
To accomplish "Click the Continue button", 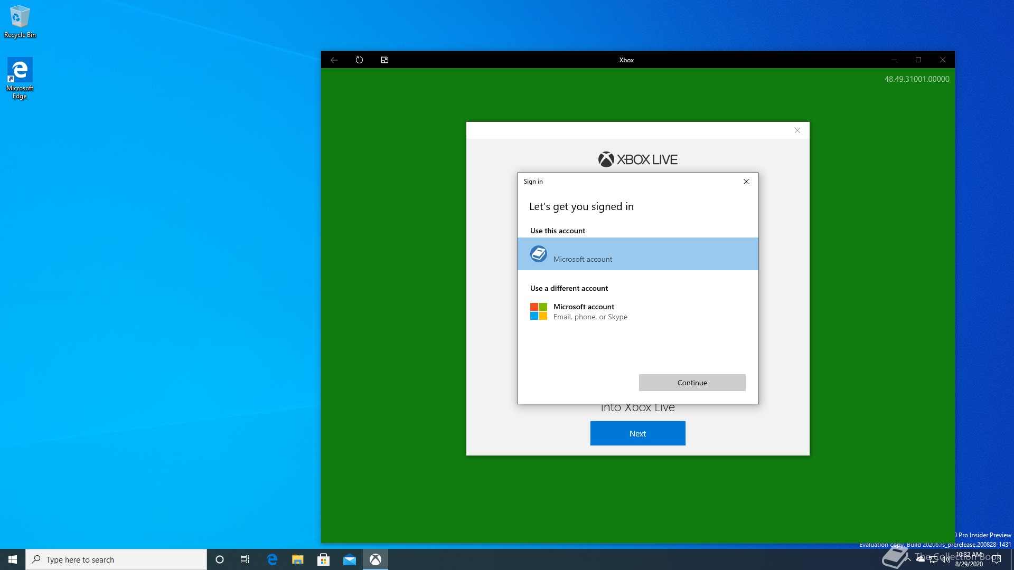I will point(692,383).
